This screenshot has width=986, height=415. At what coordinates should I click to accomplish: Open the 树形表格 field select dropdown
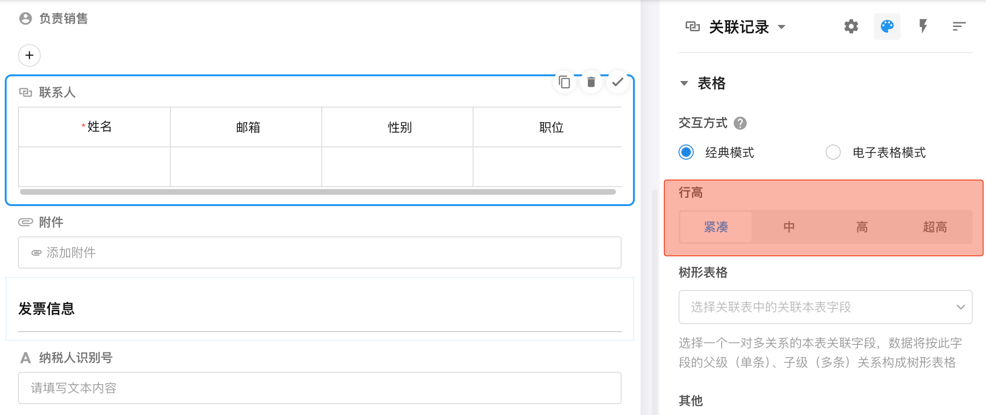point(825,307)
